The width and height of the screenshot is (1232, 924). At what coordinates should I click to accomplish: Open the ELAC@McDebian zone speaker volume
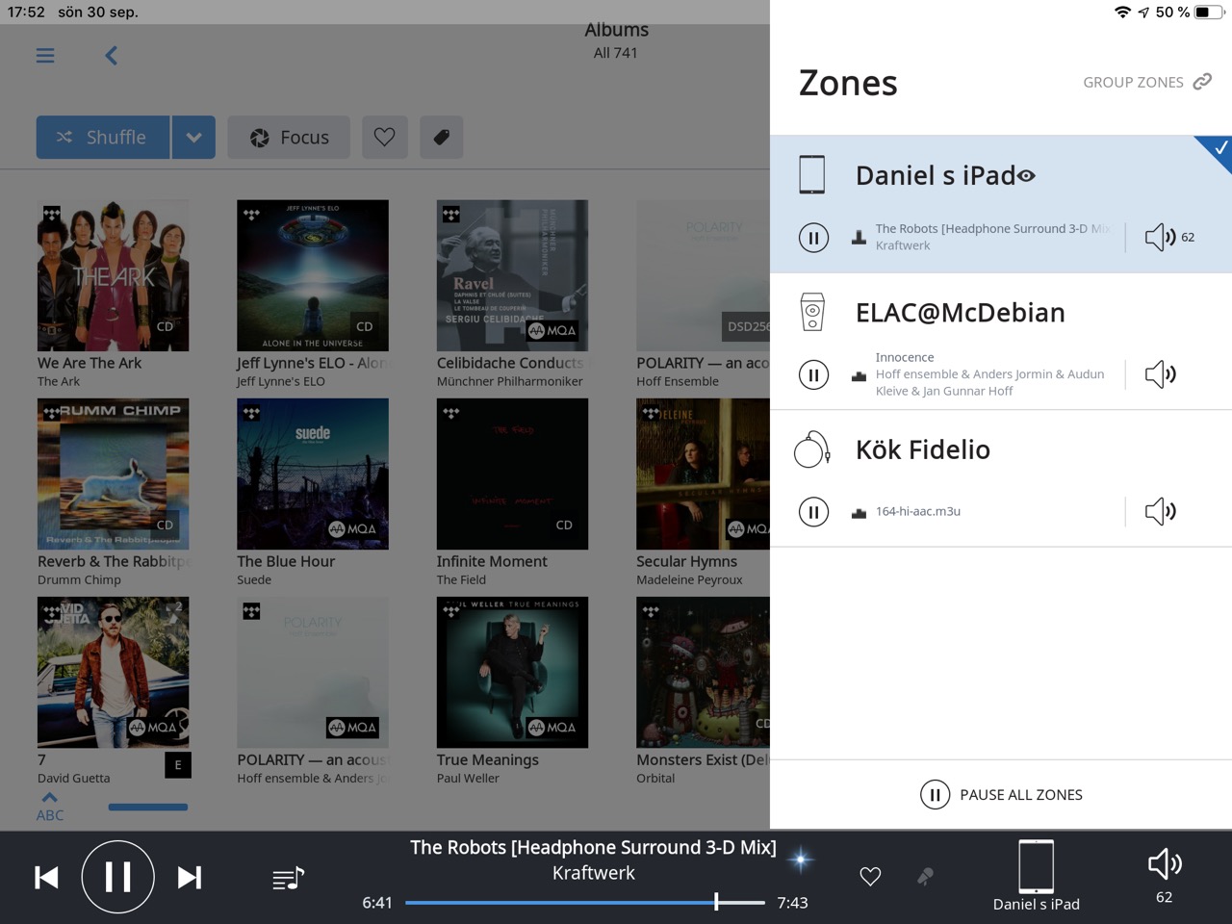coord(1161,374)
